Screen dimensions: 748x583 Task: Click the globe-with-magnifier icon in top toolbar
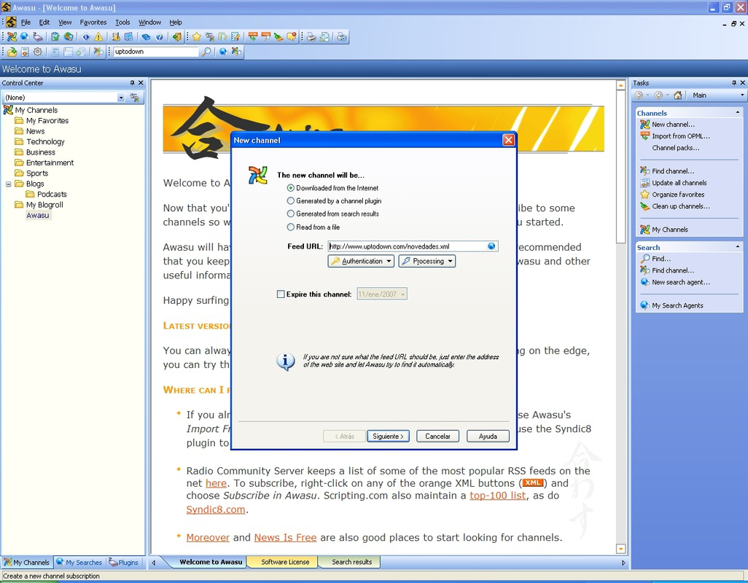click(x=25, y=36)
